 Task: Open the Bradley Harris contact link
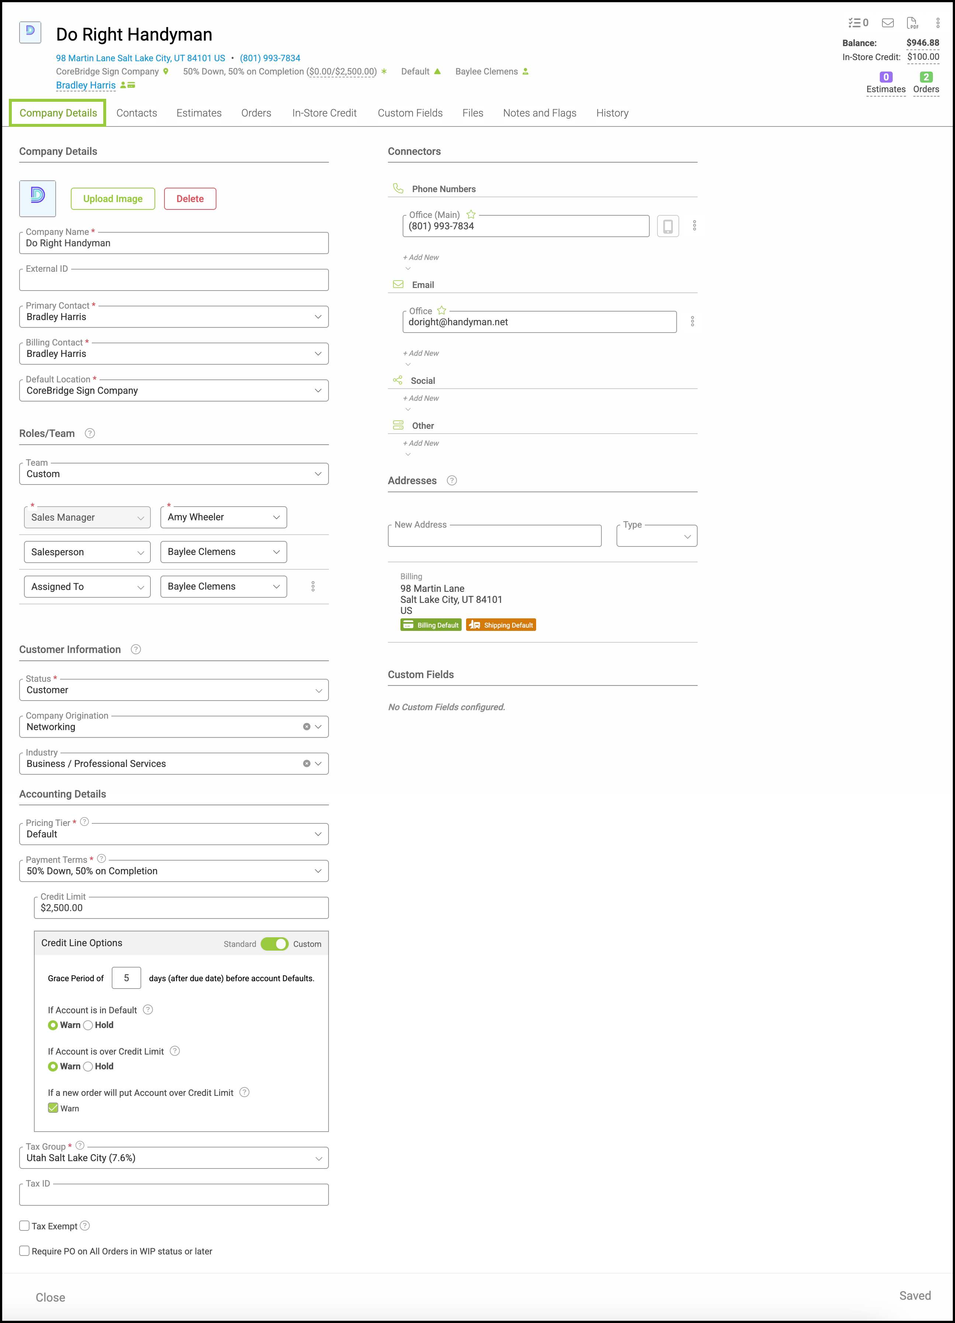pos(86,85)
